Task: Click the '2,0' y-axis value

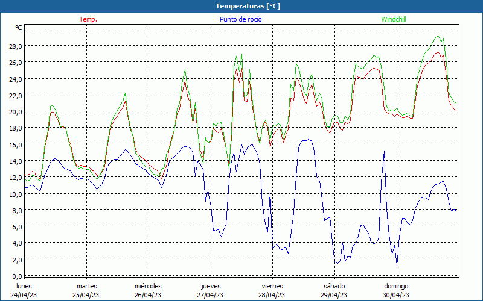Action: coord(18,259)
